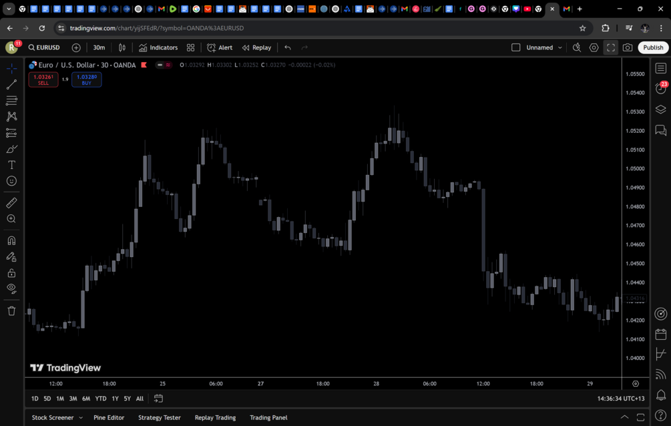This screenshot has width=671, height=426.
Task: Expand the Stock Screener dropdown arrow
Action: [x=80, y=417]
